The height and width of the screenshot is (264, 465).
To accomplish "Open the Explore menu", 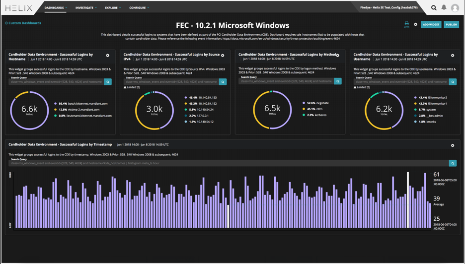I will [113, 8].
